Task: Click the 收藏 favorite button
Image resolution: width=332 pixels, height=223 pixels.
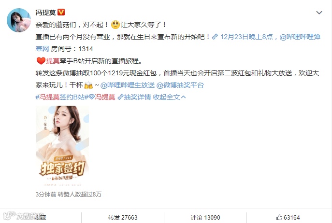Action: (40, 218)
